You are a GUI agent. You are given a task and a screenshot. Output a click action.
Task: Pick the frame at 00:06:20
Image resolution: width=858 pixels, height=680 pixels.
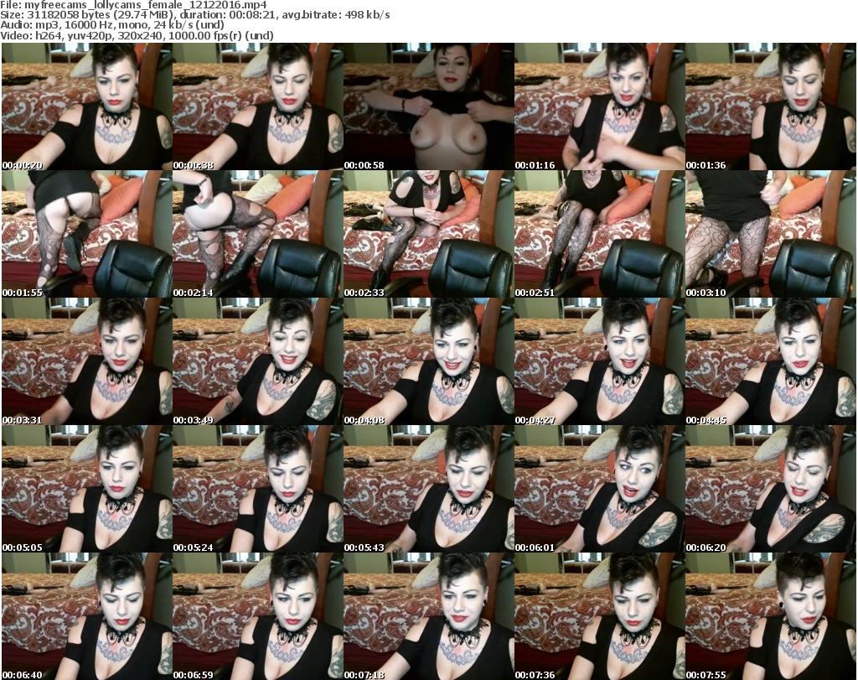[771, 489]
